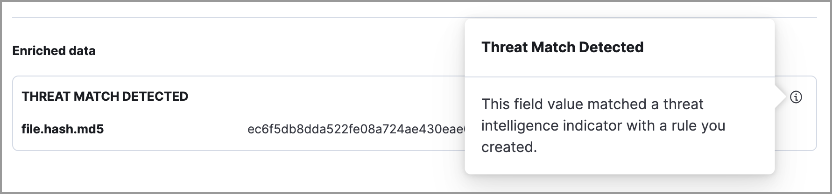
Task: Click empty area between field name and hash
Action: [175, 129]
